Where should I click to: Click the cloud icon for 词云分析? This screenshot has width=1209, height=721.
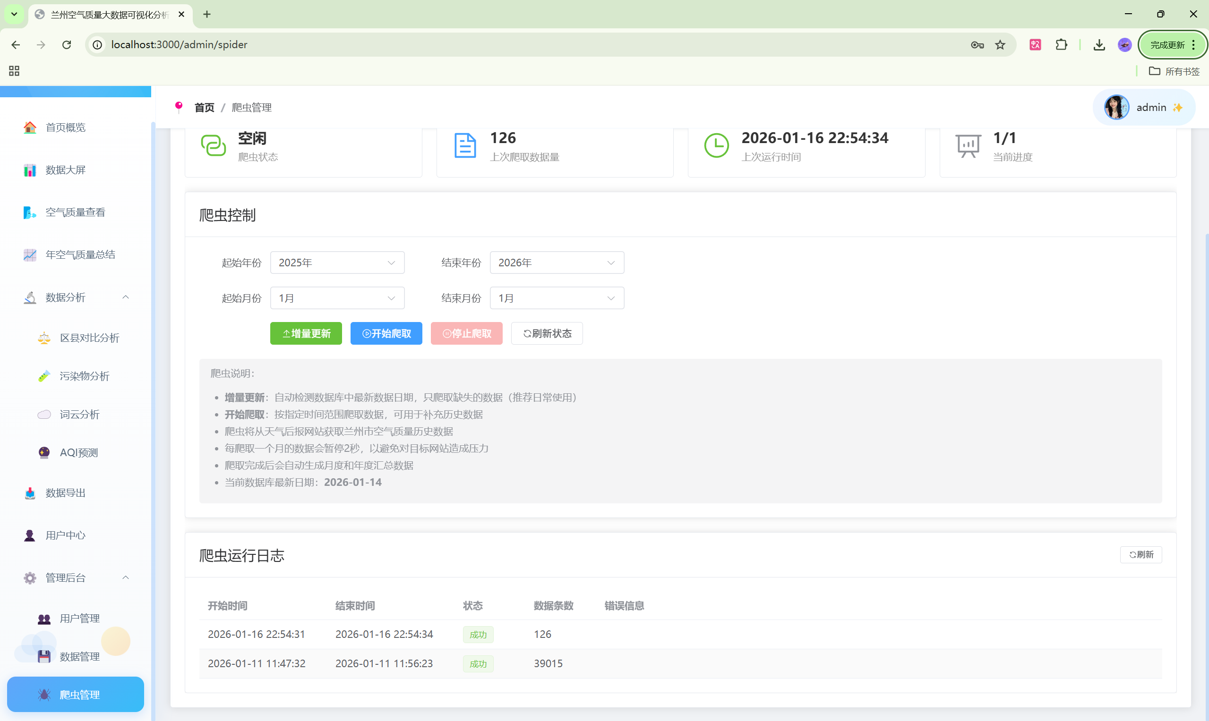tap(44, 415)
